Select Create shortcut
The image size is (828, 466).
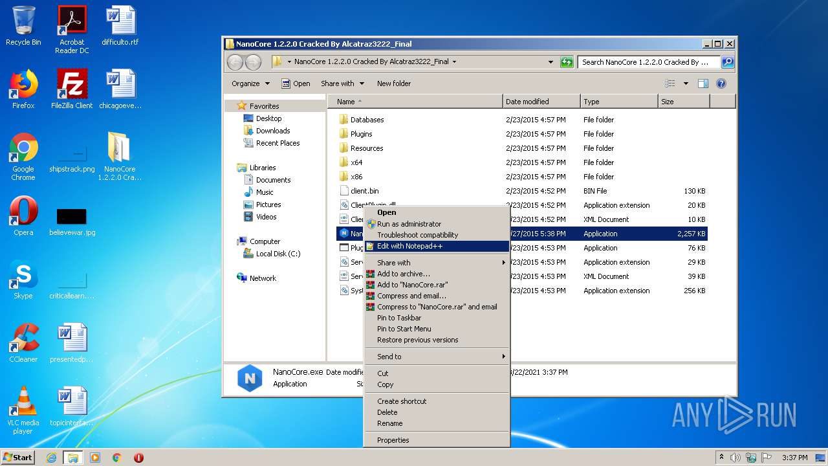pyautogui.click(x=437, y=401)
